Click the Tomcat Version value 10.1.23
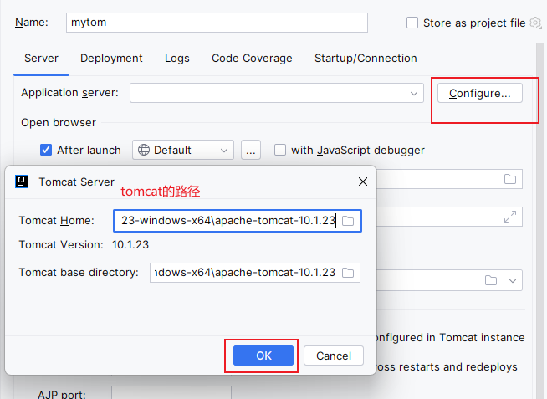Image resolution: width=547 pixels, height=399 pixels. (130, 245)
